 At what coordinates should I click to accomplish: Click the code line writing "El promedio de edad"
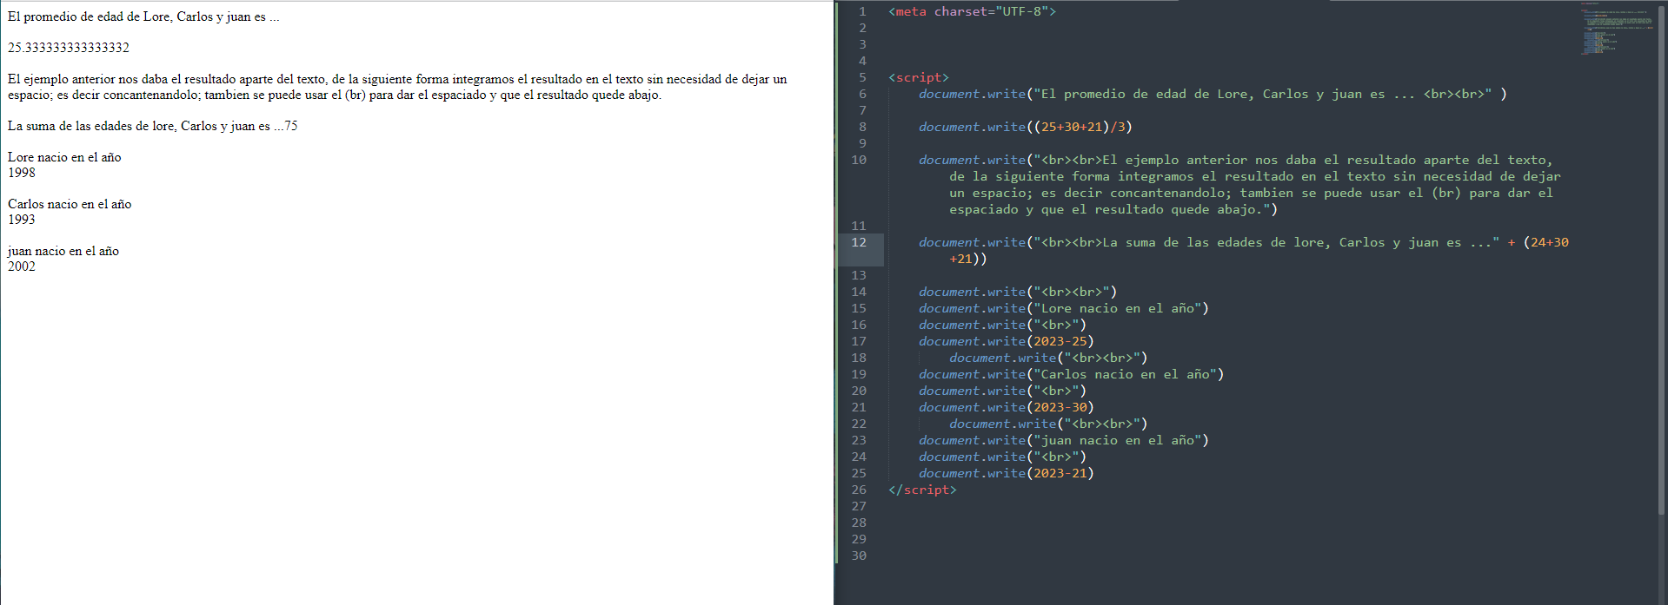click(1213, 94)
